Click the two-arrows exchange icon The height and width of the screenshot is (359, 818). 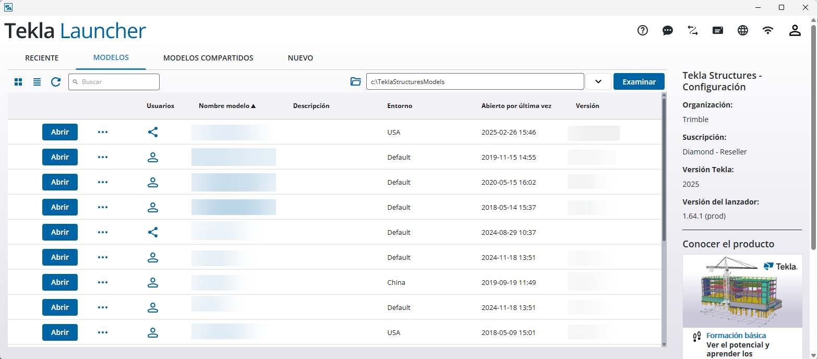tap(693, 30)
